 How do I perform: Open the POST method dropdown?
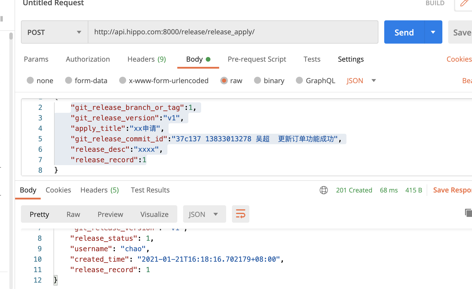(x=55, y=32)
